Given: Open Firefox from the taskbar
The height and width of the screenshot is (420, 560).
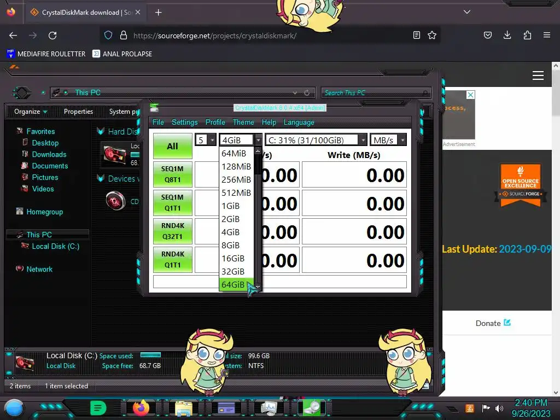Looking at the screenshot, I should (x=141, y=407).
